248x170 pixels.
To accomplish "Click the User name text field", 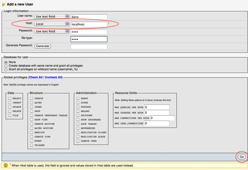I will (89, 17).
